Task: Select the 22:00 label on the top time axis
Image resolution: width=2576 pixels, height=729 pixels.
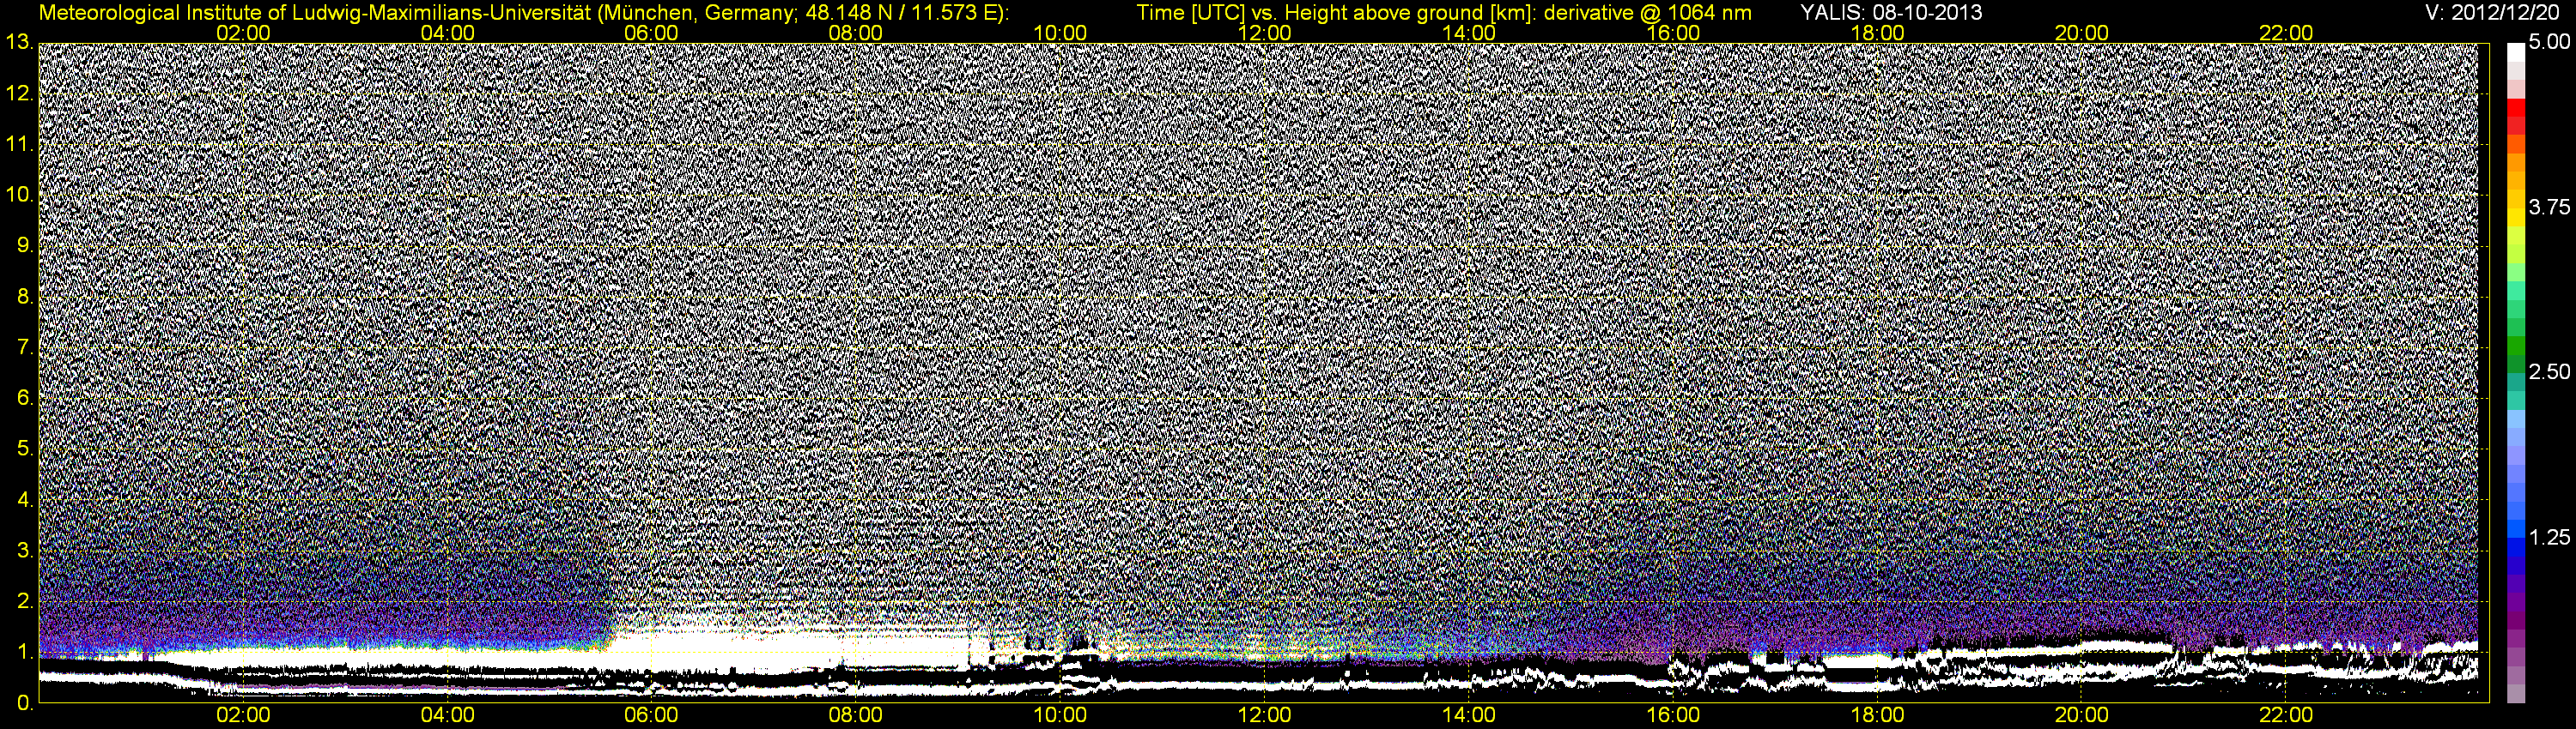Action: 2286,33
